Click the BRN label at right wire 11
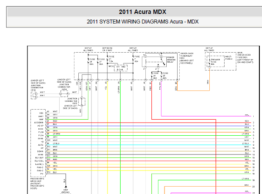Image resolution: width=262 pixels, height=194 pixels. tap(247, 150)
